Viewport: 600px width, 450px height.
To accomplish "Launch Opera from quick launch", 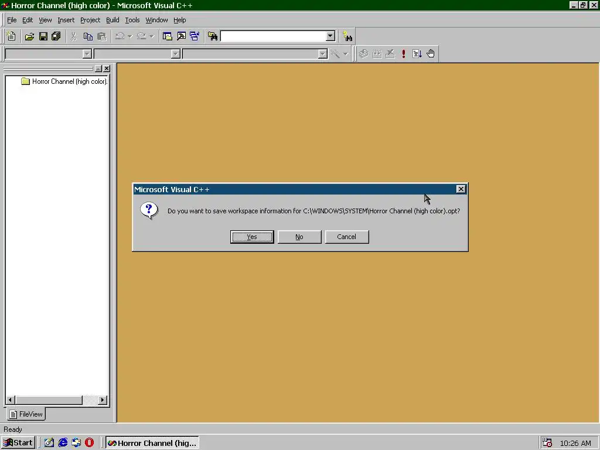I will click(89, 443).
